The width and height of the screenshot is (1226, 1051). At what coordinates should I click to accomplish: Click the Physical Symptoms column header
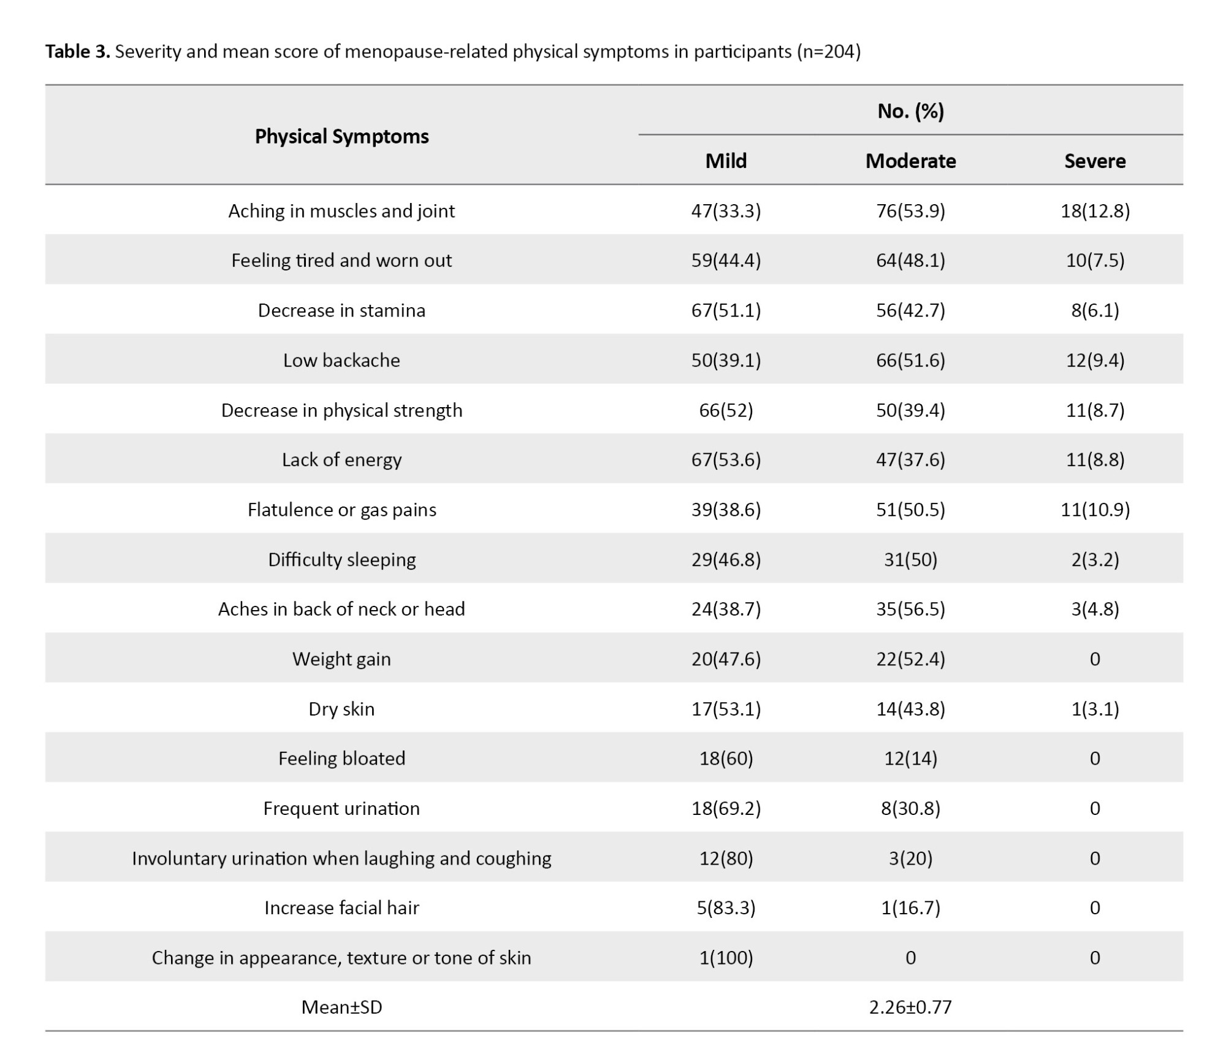coord(341,136)
